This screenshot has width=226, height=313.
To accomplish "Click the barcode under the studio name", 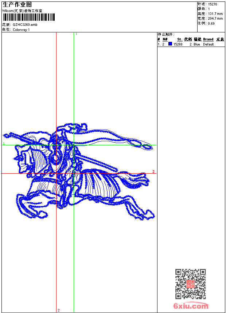I will click(29, 17).
